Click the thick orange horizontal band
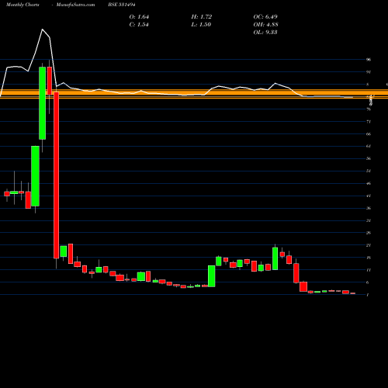Image resolution: width=388 pixels, height=388 pixels. point(194,94)
